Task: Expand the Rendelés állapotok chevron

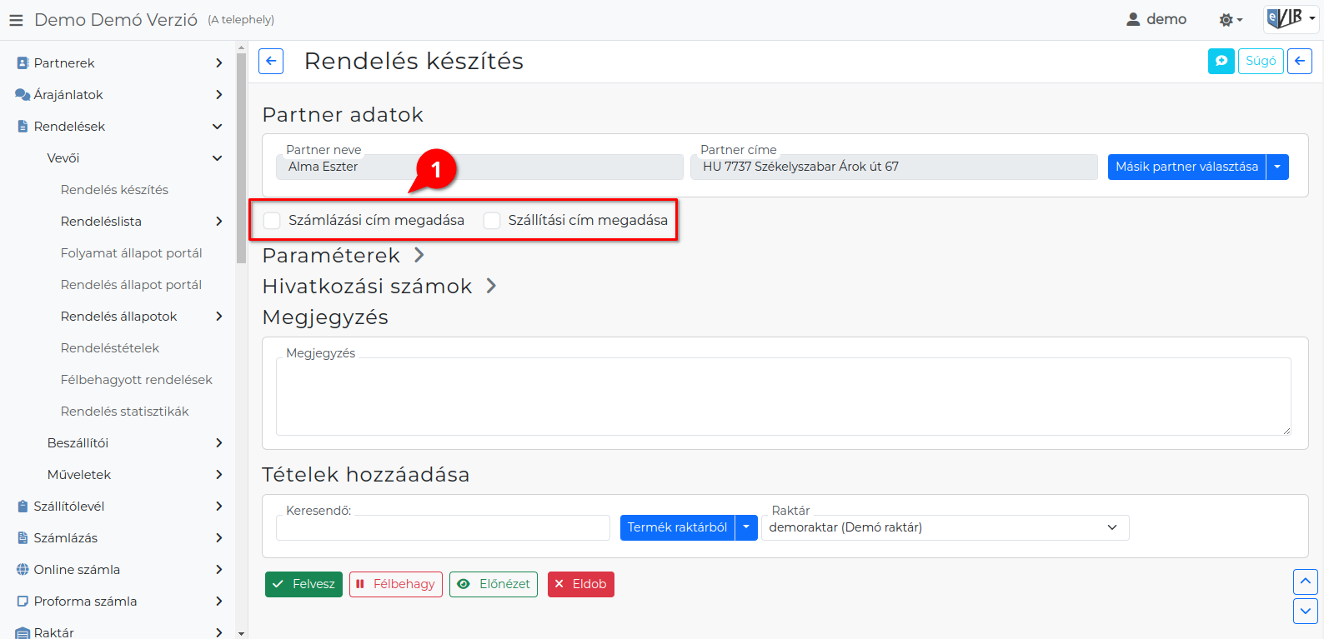Action: pos(218,317)
